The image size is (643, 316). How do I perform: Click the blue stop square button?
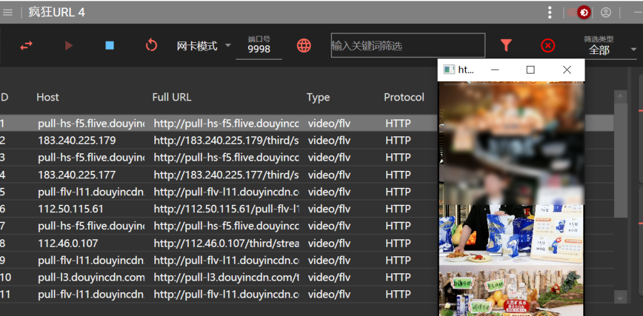click(109, 45)
